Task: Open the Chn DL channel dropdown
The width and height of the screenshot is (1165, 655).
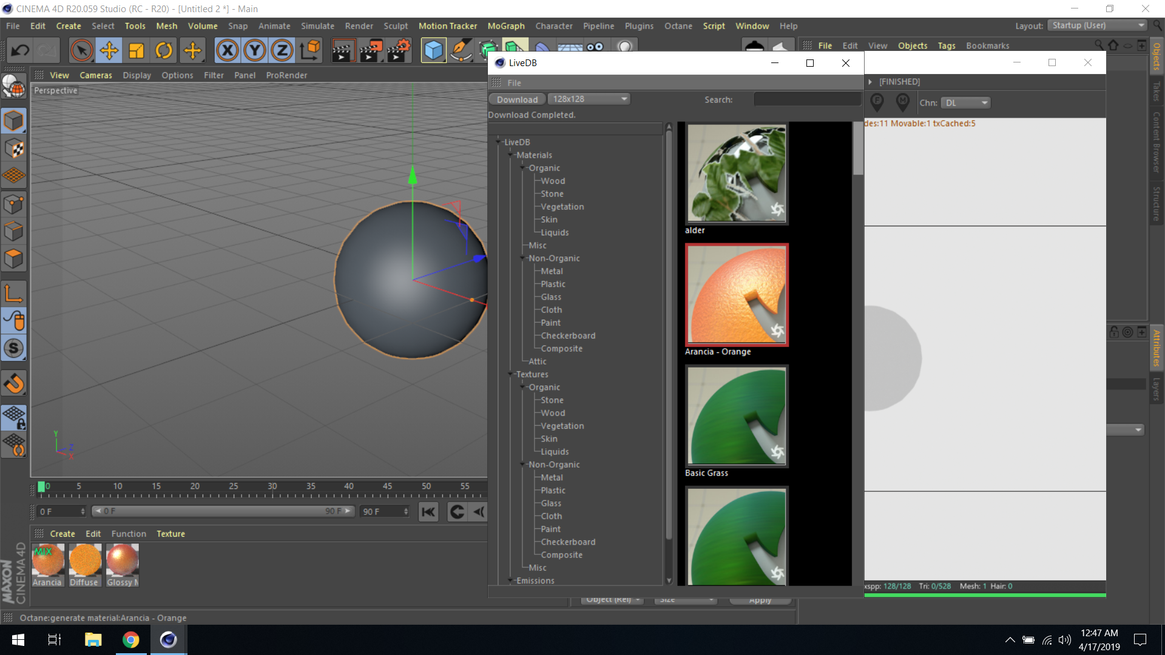Action: click(966, 103)
